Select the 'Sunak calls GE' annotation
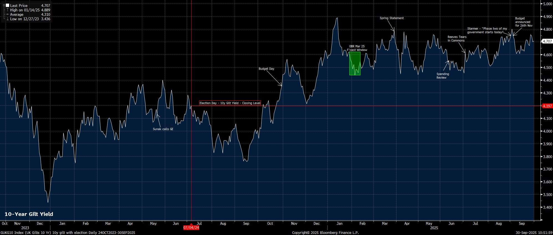 pos(163,129)
